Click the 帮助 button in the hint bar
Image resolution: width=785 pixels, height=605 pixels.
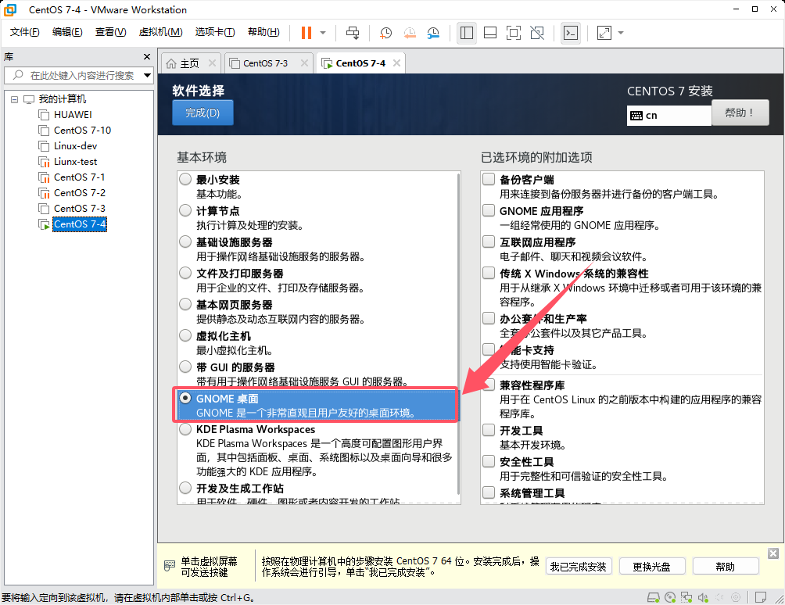[x=726, y=567]
